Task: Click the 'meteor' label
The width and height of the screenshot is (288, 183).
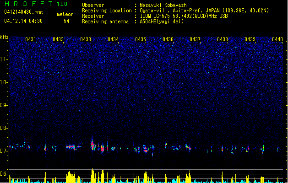Action: (65, 14)
